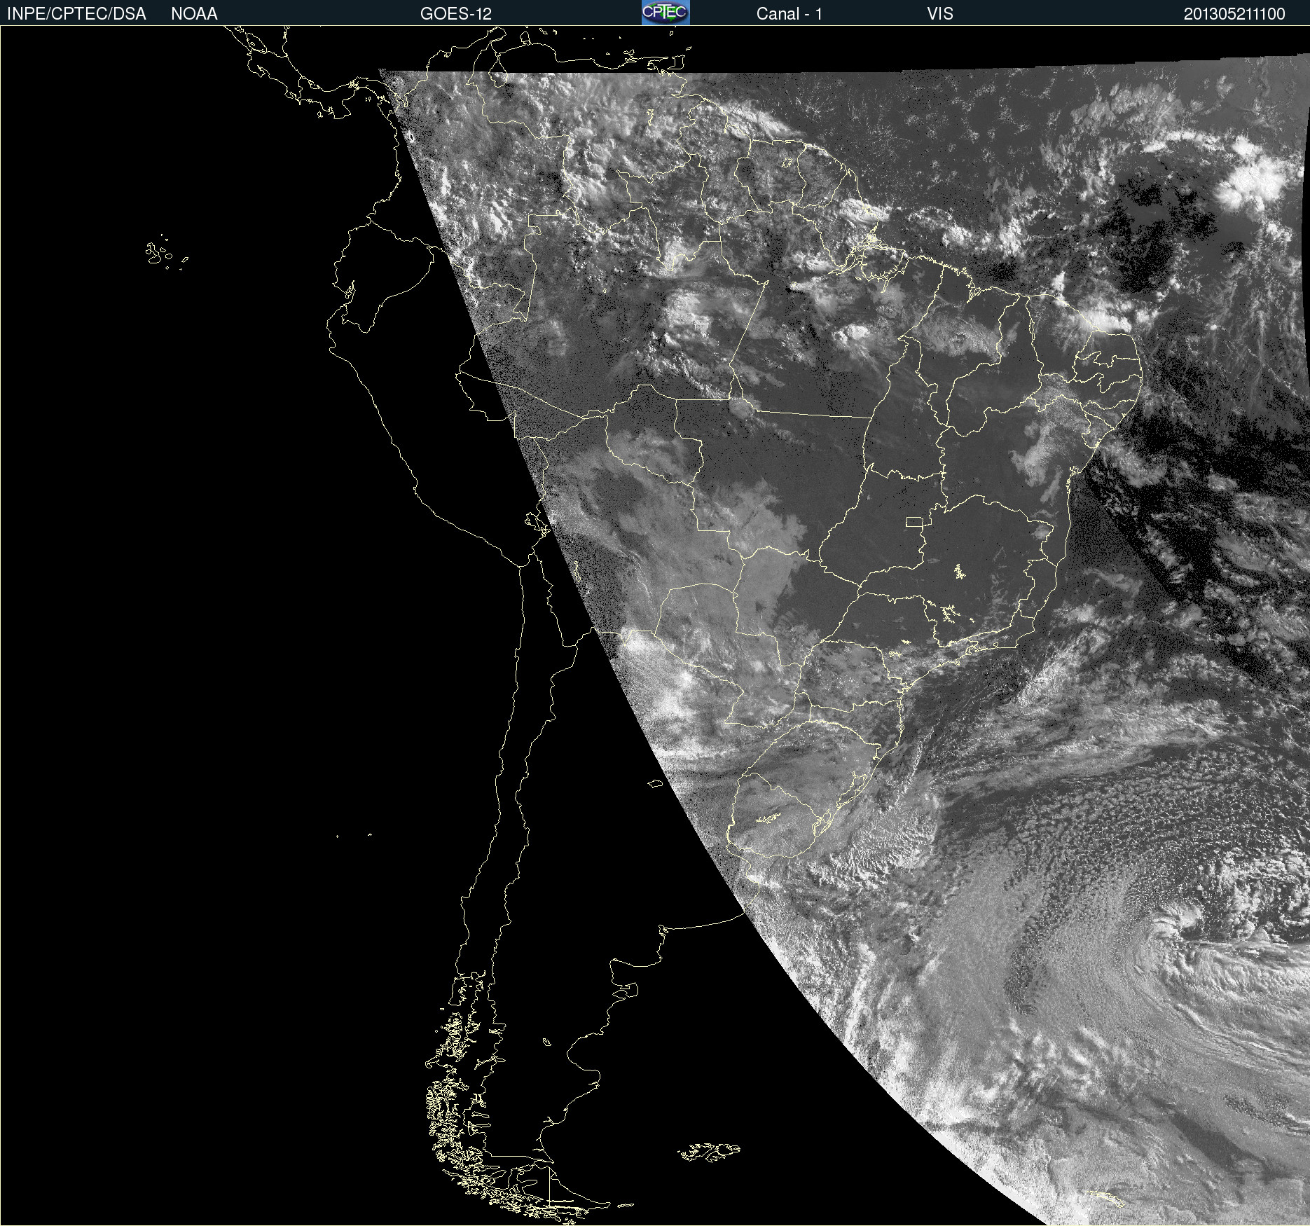Click the INPE/CPTEC/DSA header label
Screen dimensions: 1310x1226
76,14
